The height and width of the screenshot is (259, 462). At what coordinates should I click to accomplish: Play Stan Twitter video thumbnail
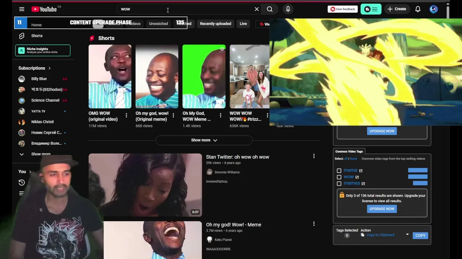click(145, 185)
